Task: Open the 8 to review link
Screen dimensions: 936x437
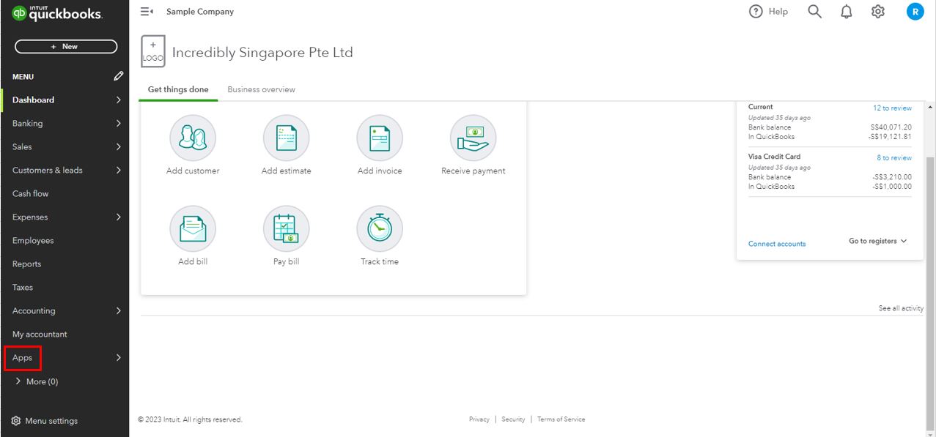Action: pyautogui.click(x=894, y=158)
